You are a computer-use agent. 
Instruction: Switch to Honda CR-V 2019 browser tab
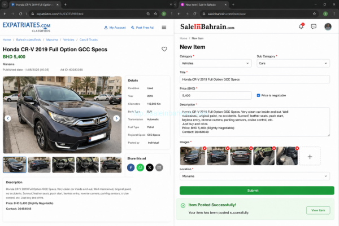34,5
